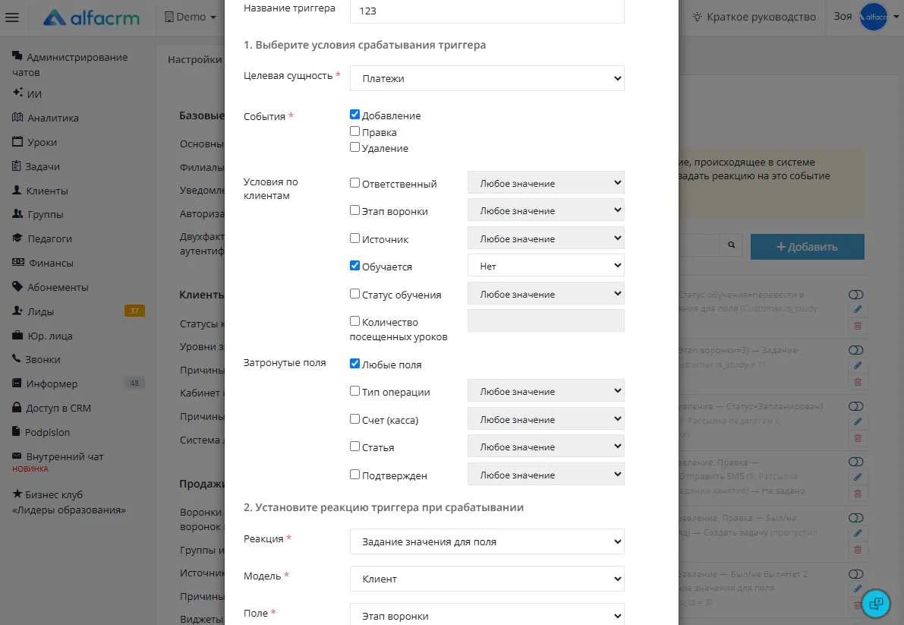Click the alfacrm logo
The width and height of the screenshot is (904, 625).
tap(92, 17)
